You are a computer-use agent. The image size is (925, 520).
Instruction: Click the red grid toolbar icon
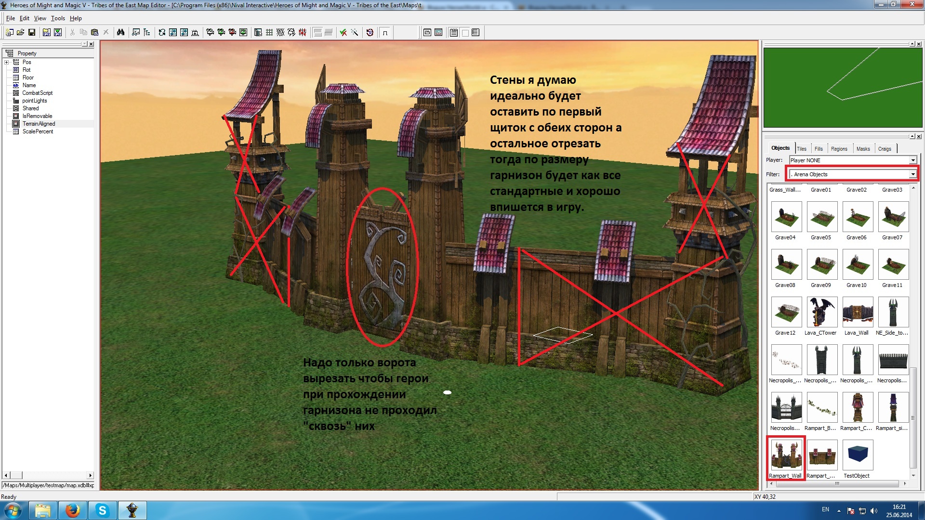303,32
